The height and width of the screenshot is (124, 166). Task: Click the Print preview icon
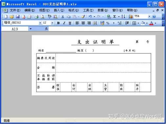point(42,17)
